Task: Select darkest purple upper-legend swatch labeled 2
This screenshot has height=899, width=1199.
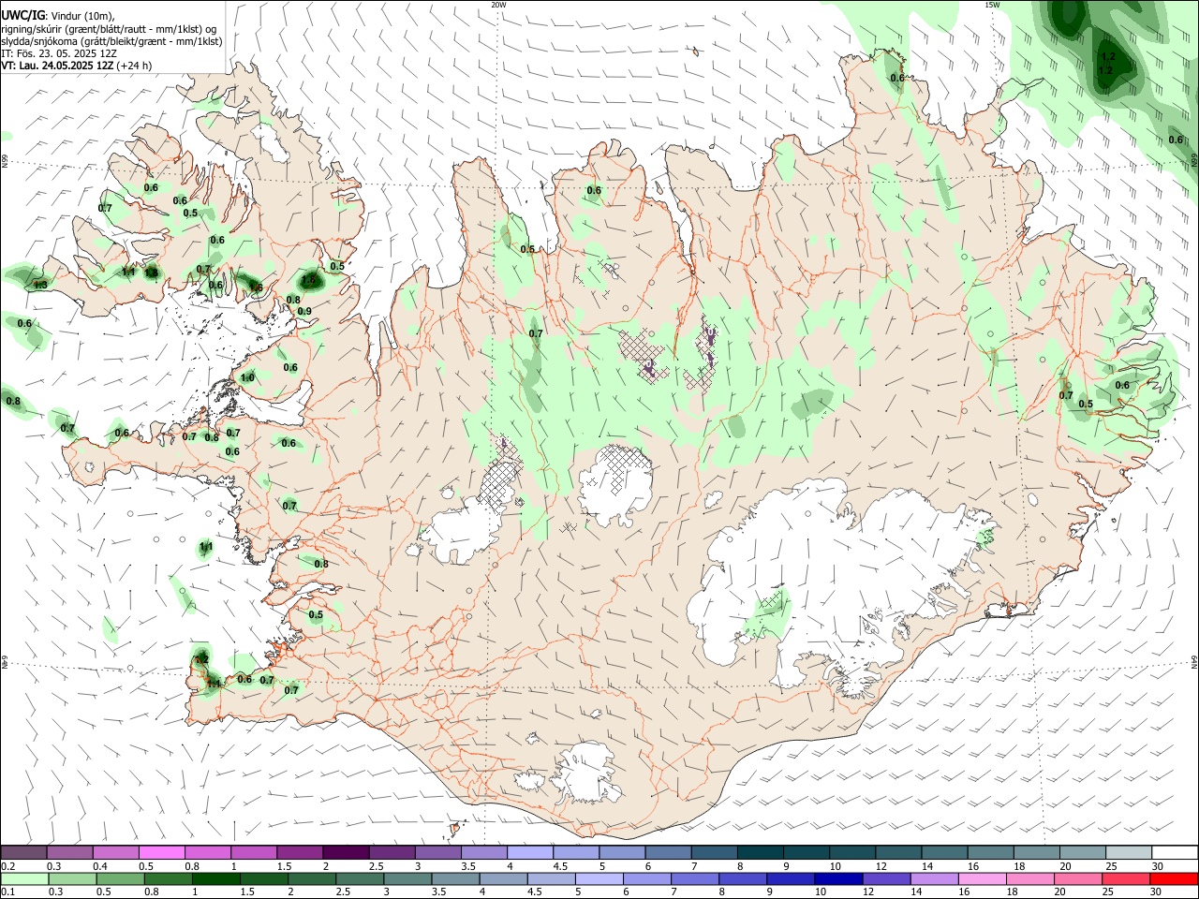Action: pos(346,852)
